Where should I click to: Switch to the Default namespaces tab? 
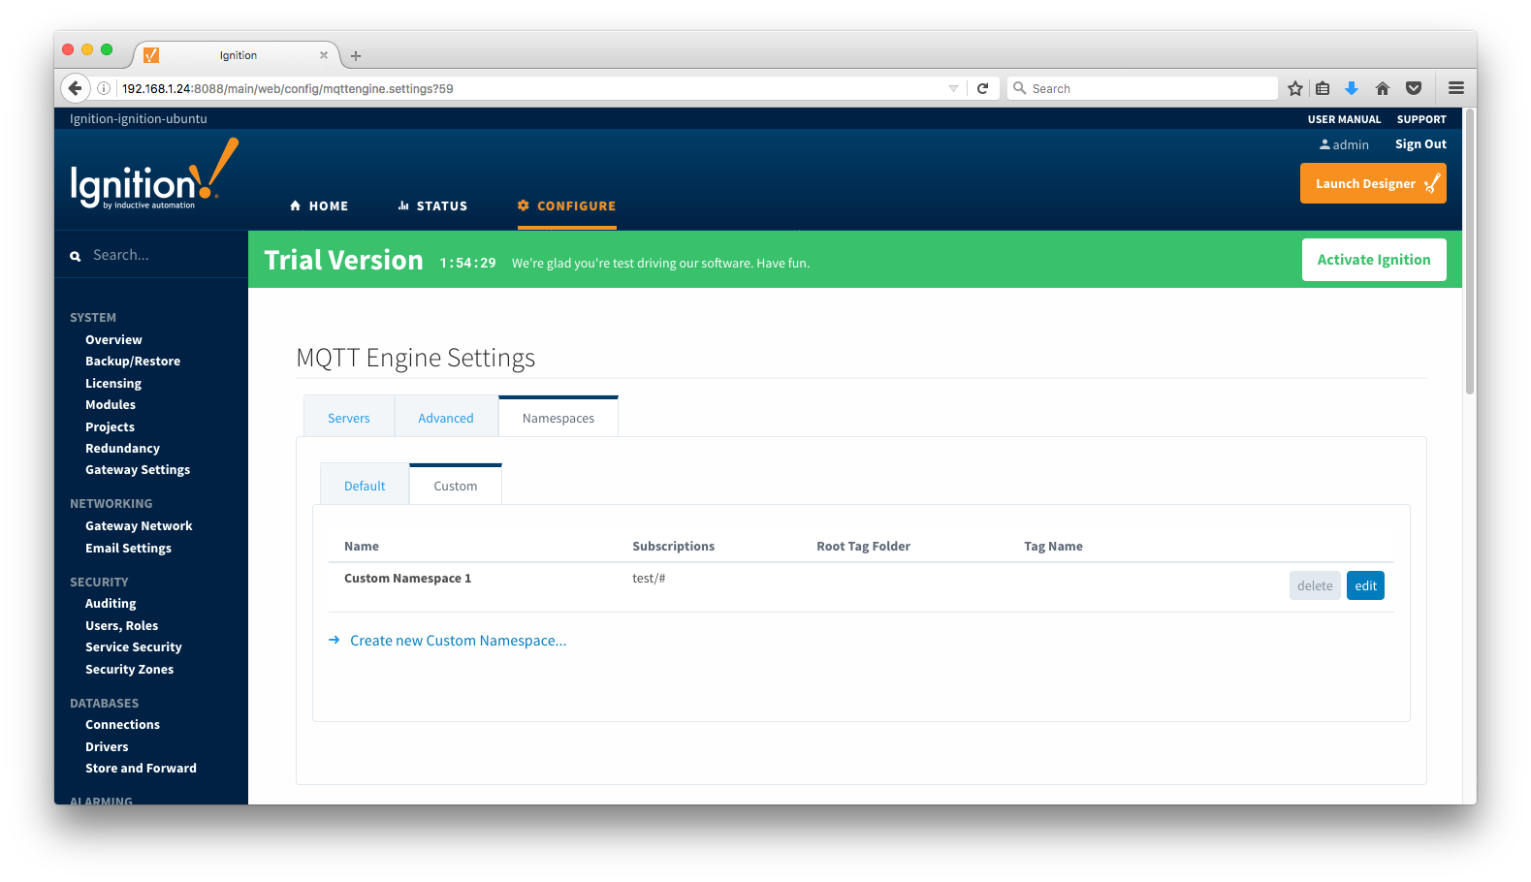point(365,486)
